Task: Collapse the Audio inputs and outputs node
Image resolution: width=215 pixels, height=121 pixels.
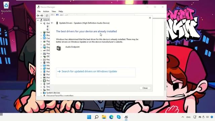Action: tap(41, 23)
